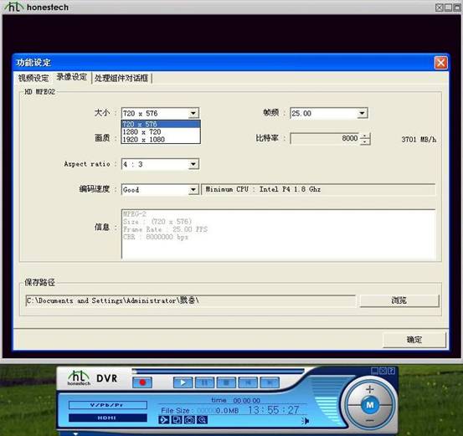Increase the 比特率 value with up spinner
This screenshot has height=436, width=463.
point(365,136)
